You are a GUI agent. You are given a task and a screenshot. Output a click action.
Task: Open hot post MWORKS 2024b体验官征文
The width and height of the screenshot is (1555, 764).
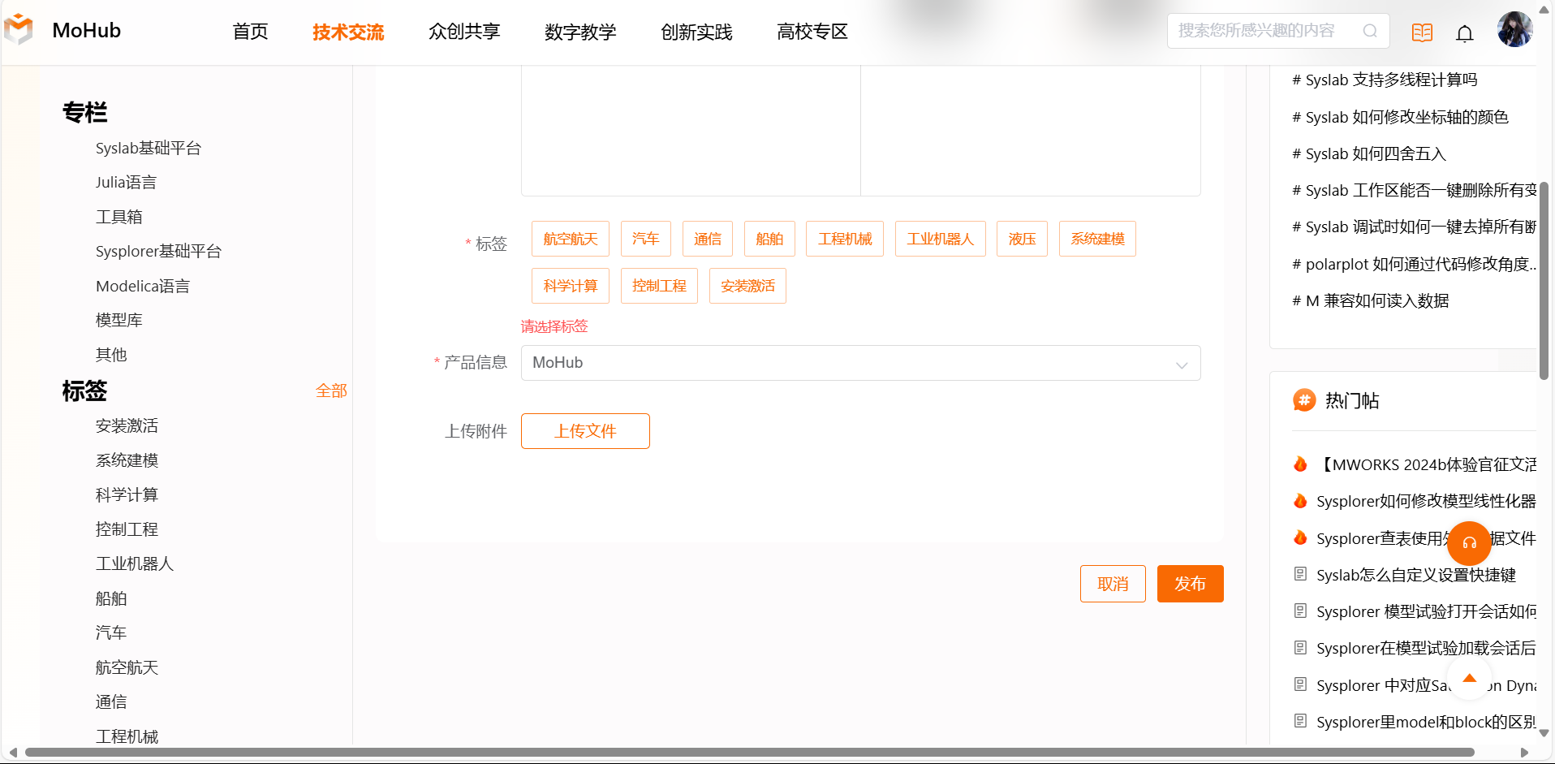click(1426, 464)
